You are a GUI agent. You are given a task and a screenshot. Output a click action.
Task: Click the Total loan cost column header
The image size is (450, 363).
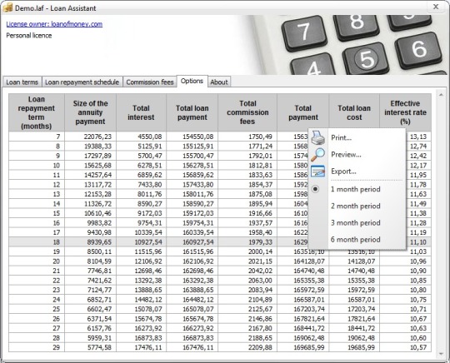tap(354, 112)
